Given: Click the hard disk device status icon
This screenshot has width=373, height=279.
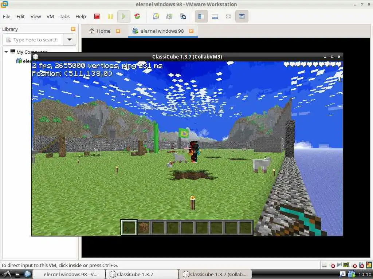Looking at the screenshot, I should 324,265.
